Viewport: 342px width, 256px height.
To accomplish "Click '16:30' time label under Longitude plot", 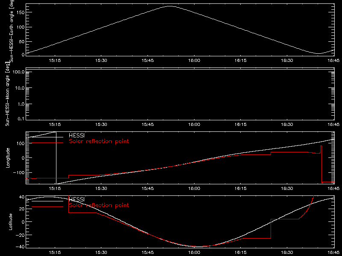I will [287, 189].
